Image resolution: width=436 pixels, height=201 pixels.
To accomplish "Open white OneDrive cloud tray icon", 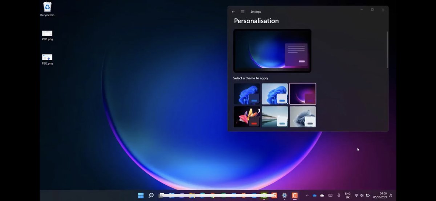I will (322, 196).
